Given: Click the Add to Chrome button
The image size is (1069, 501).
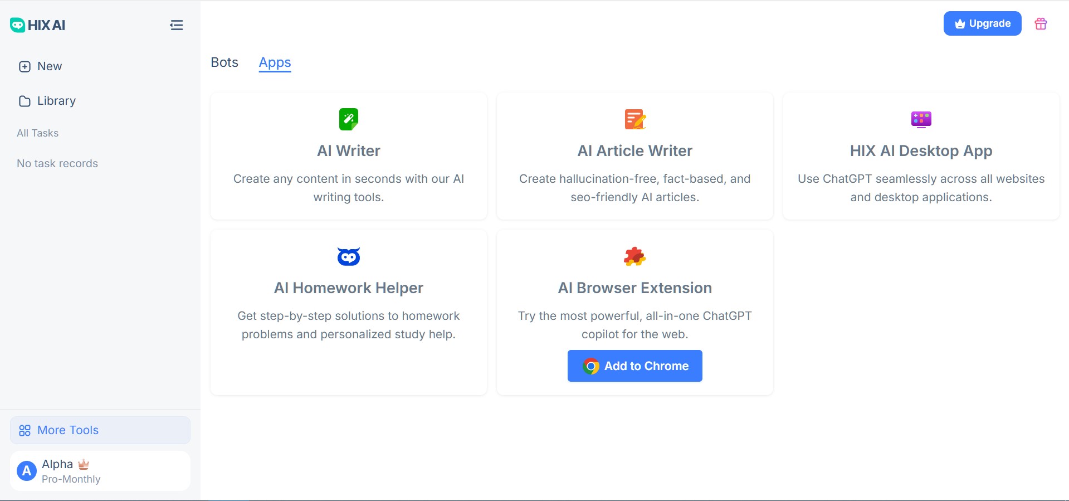Looking at the screenshot, I should point(634,366).
